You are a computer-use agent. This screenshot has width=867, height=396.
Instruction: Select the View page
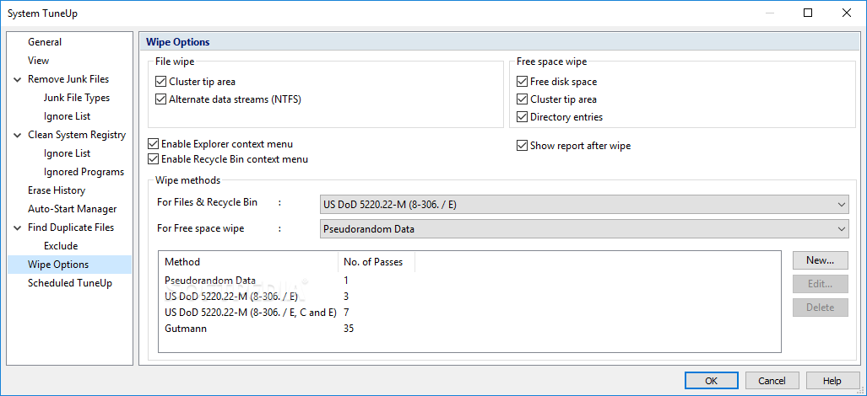pyautogui.click(x=38, y=61)
